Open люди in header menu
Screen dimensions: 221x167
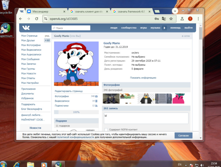(114, 28)
